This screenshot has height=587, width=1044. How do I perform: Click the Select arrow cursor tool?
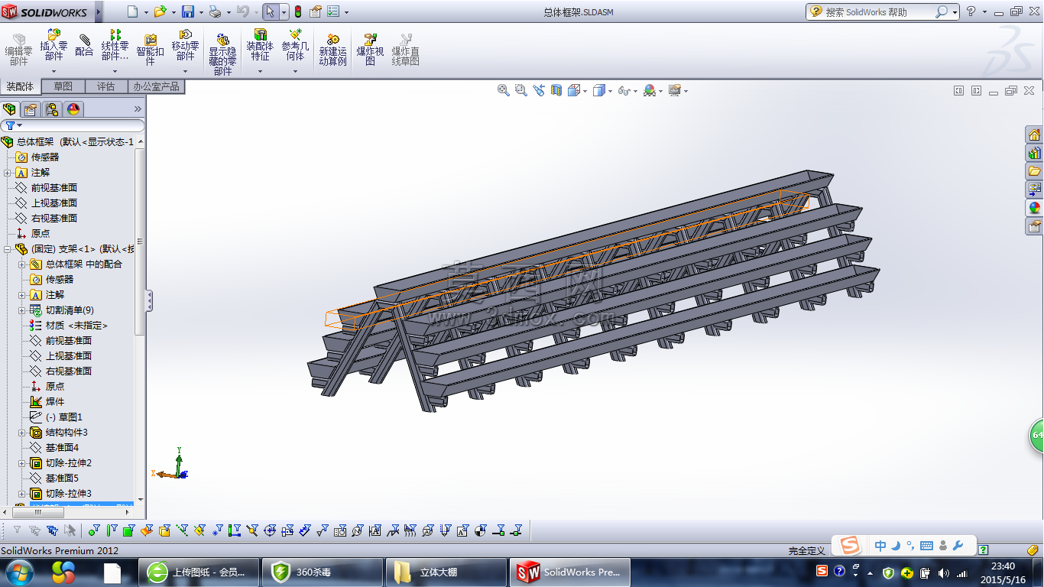point(270,11)
